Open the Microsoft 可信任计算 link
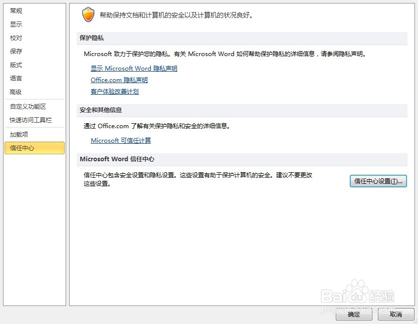This screenshot has width=418, height=324. coord(121,140)
